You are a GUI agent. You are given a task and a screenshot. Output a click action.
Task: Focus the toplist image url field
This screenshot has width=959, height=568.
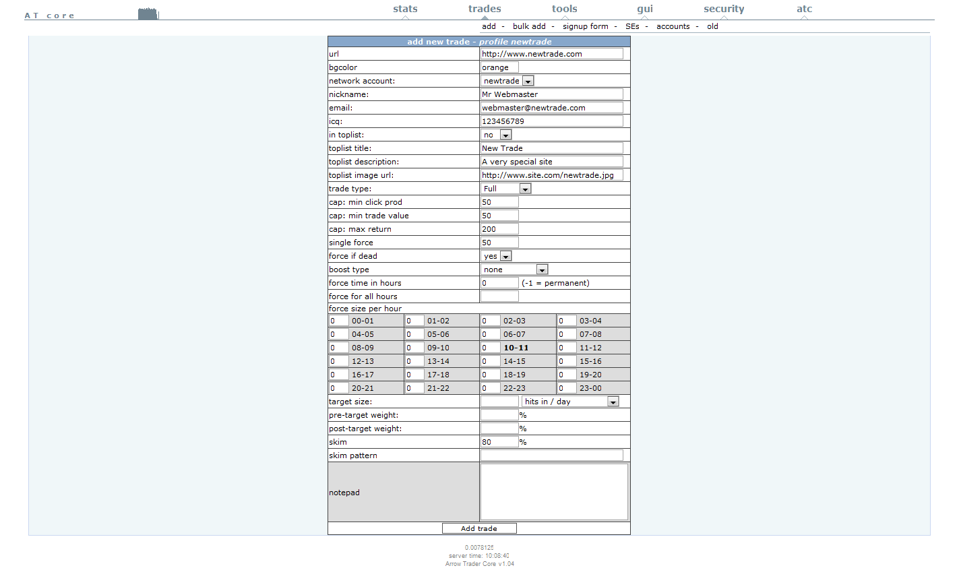(x=551, y=175)
